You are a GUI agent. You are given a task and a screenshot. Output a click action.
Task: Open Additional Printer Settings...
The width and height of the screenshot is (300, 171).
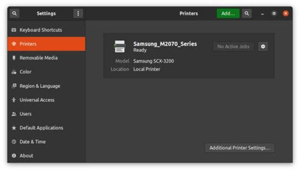pos(240,148)
